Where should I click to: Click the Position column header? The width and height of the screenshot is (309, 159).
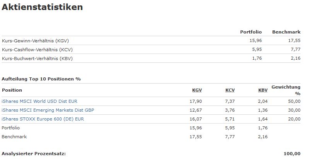point(12,90)
